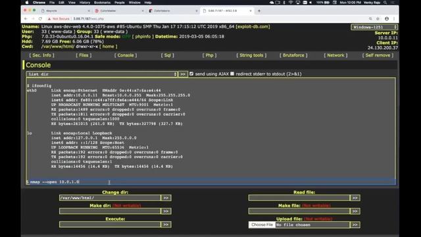Open the Console section
Image resolution: width=421 pixels, height=237 pixels.
click(x=126, y=55)
